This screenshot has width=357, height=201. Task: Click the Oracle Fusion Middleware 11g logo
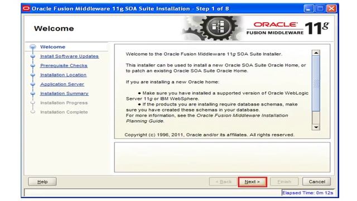pyautogui.click(x=288, y=28)
